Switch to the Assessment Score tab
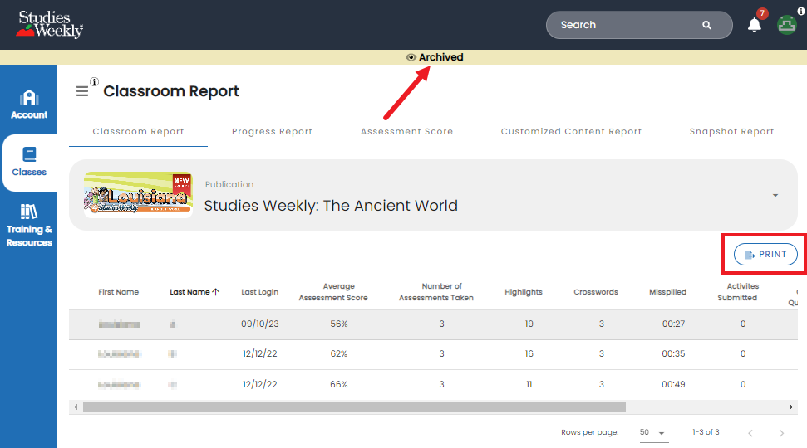 (x=406, y=132)
